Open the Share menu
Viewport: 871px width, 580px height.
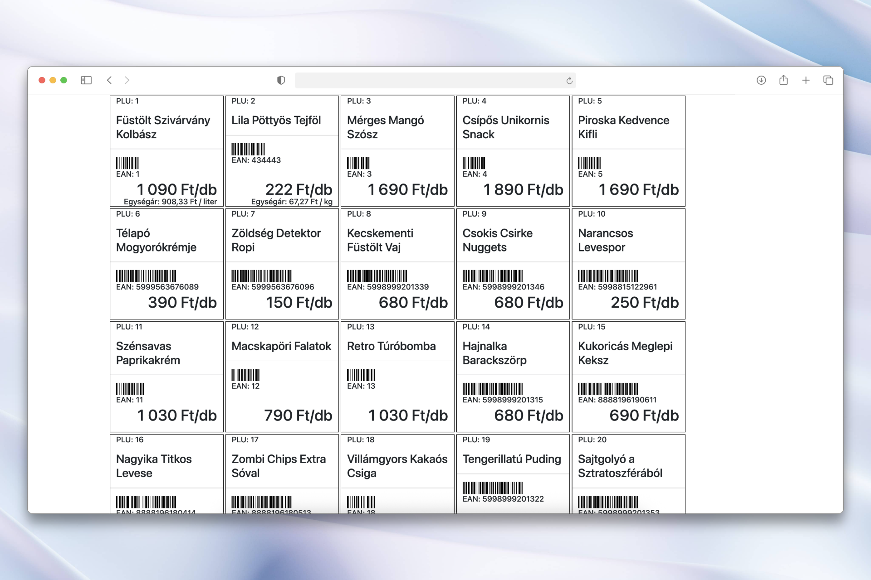coord(783,80)
